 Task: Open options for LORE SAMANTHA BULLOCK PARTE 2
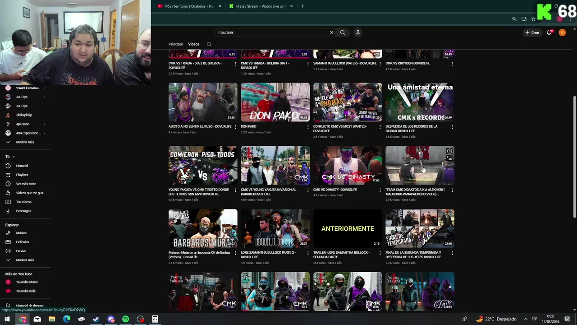308,253
